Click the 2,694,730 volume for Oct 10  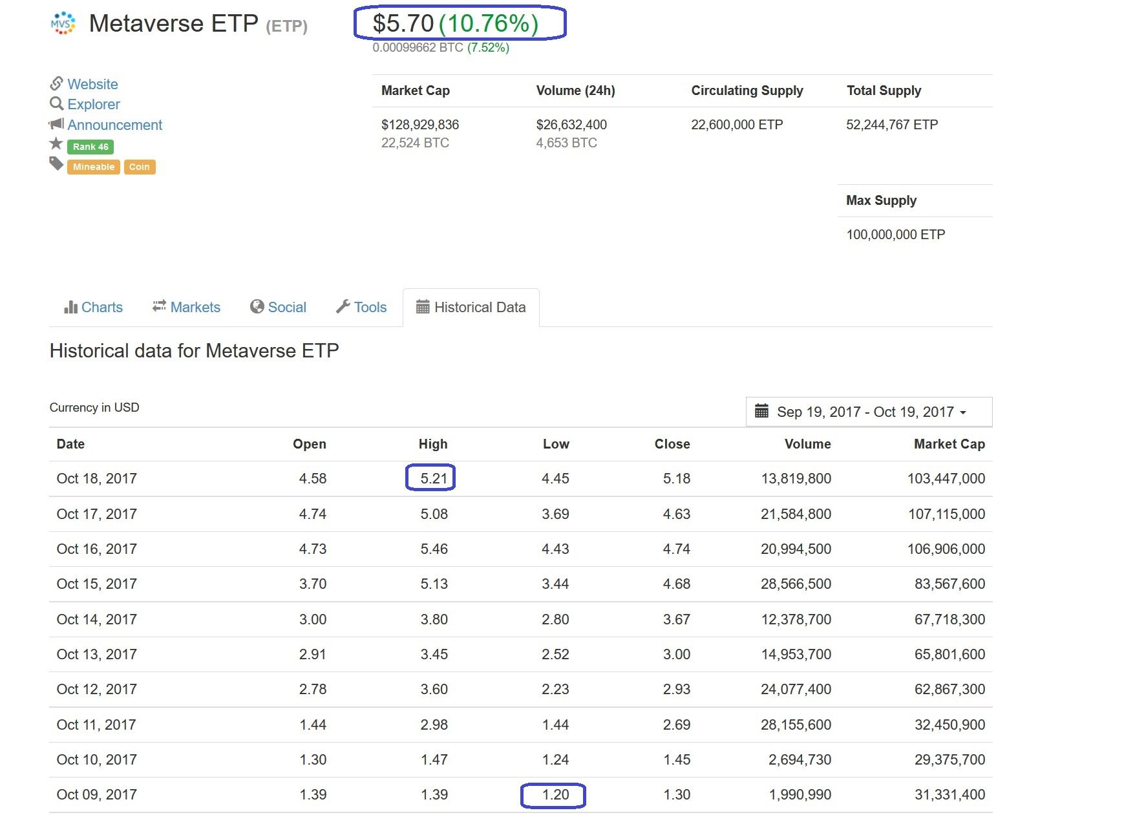[800, 760]
